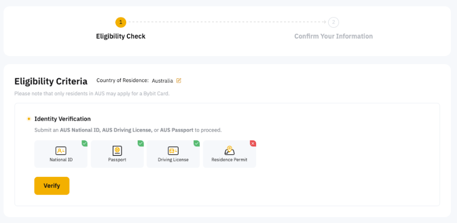This screenshot has width=457, height=223.
Task: Click the Driving License card icon
Action: (173, 151)
